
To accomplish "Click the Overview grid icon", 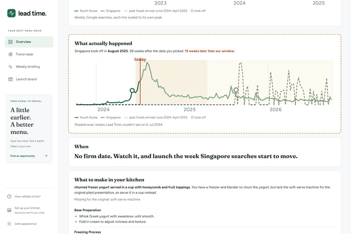I will [x=10, y=42].
